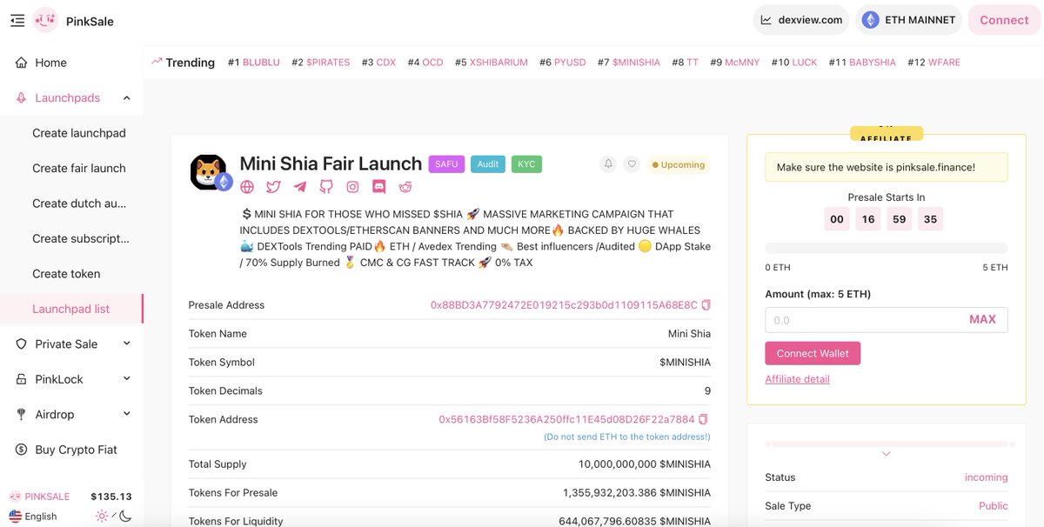Open Create fair launch in sidebar
The image size is (1044, 527).
(79, 168)
